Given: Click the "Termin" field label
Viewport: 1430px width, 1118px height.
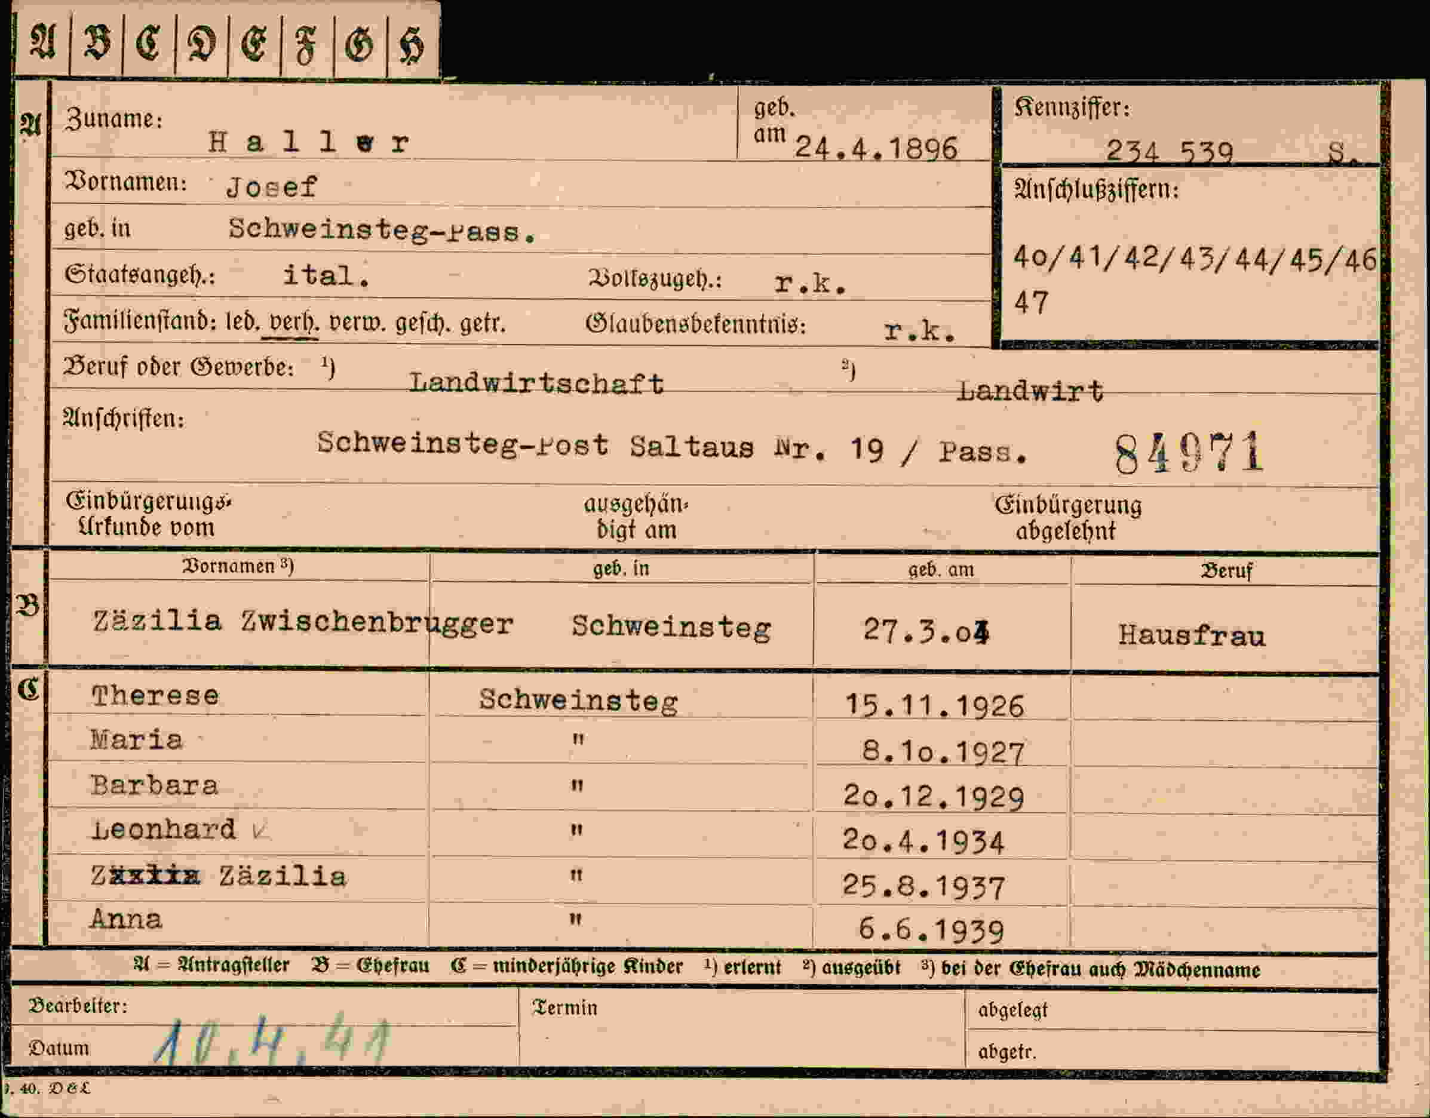Looking at the screenshot, I should pyautogui.click(x=564, y=1008).
